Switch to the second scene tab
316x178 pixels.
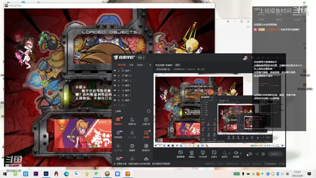[x=131, y=65]
